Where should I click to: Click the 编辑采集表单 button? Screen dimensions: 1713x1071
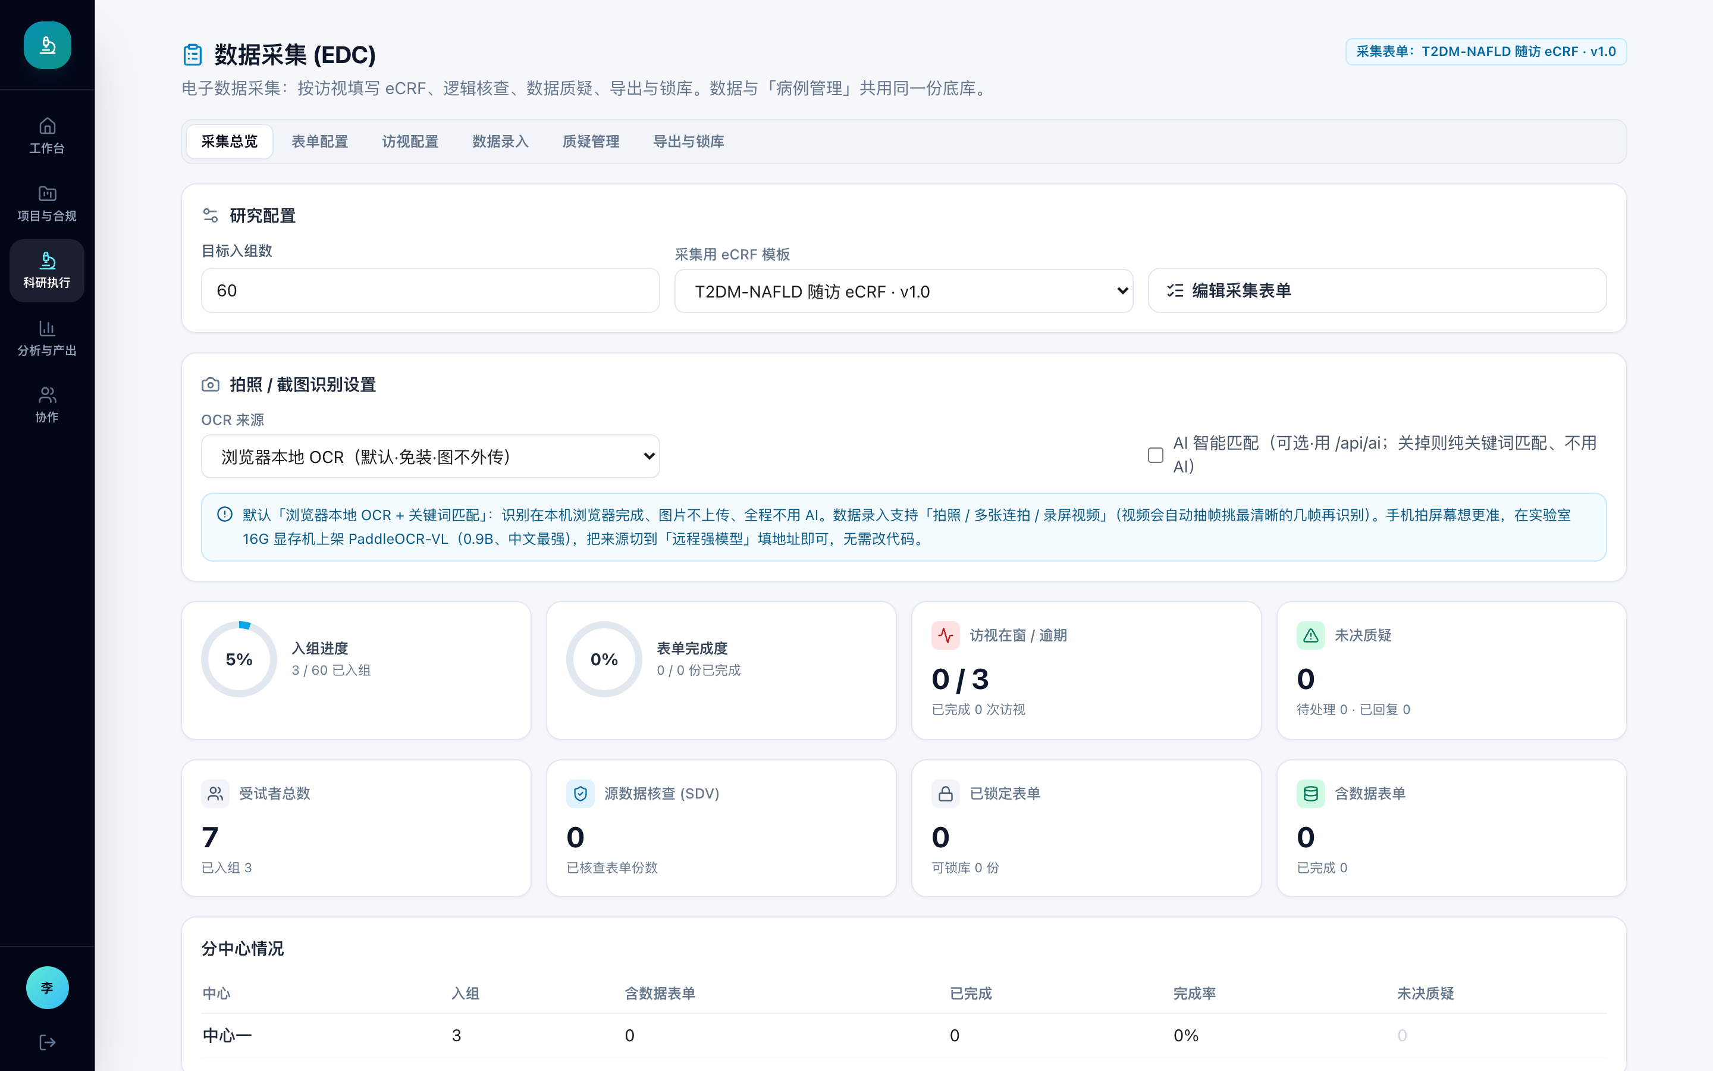(1377, 290)
